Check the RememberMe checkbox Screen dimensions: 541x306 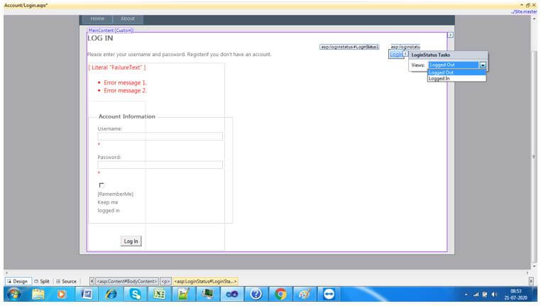[x=102, y=185]
